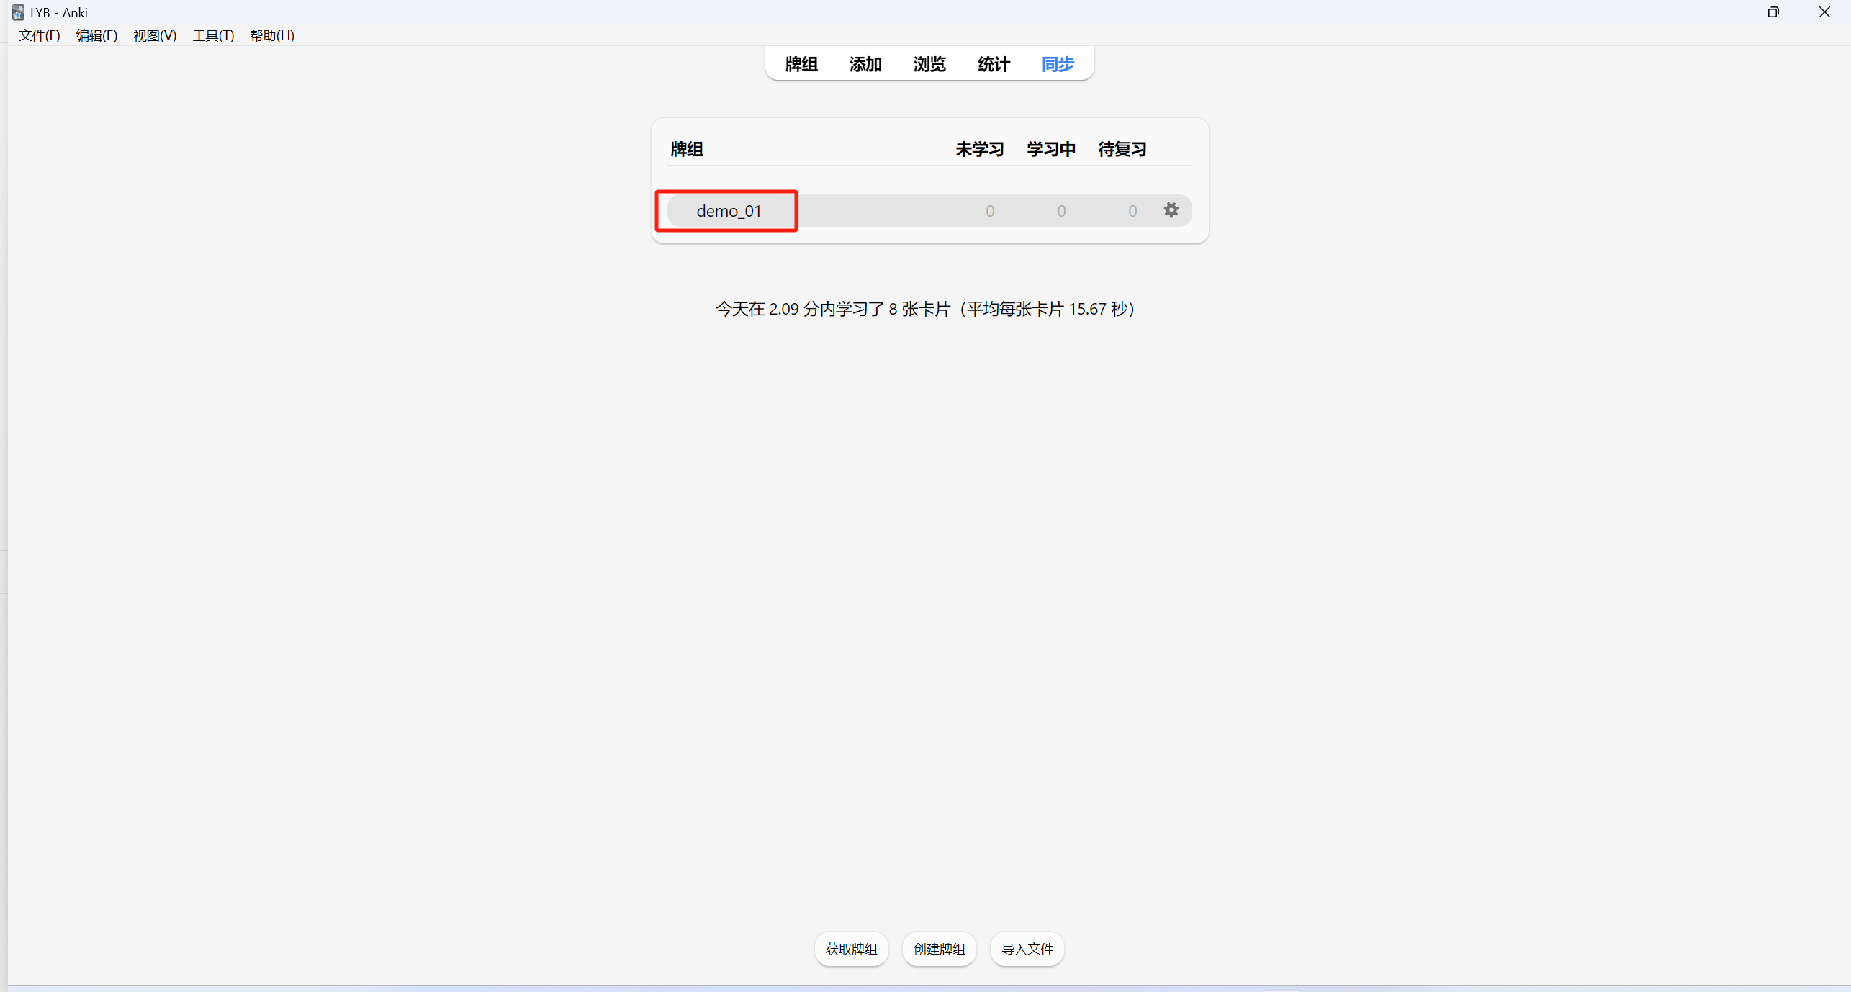Screen dimensions: 1851x992
Task: Restore down the Anki window
Action: click(1773, 12)
